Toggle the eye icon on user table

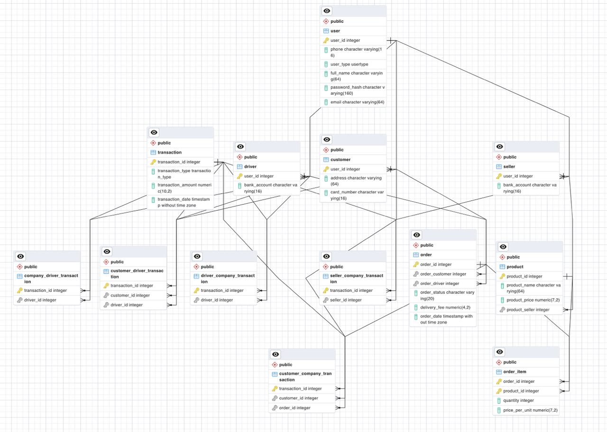pyautogui.click(x=326, y=11)
